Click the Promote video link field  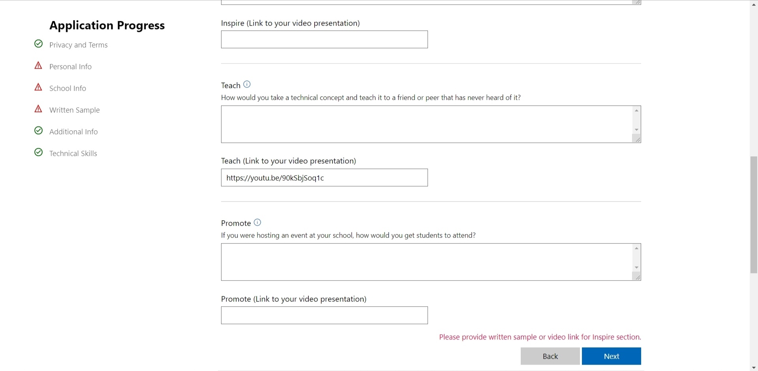pos(324,315)
